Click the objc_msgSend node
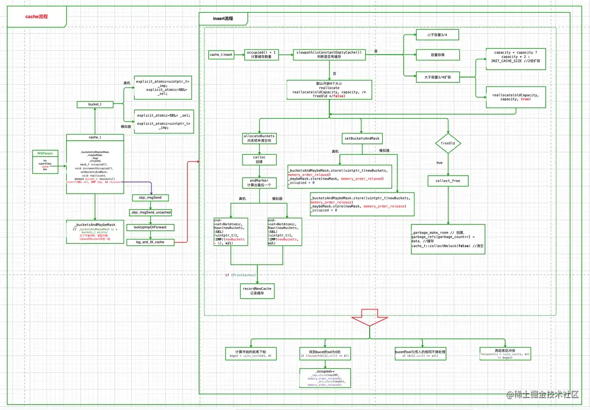 tap(151, 198)
